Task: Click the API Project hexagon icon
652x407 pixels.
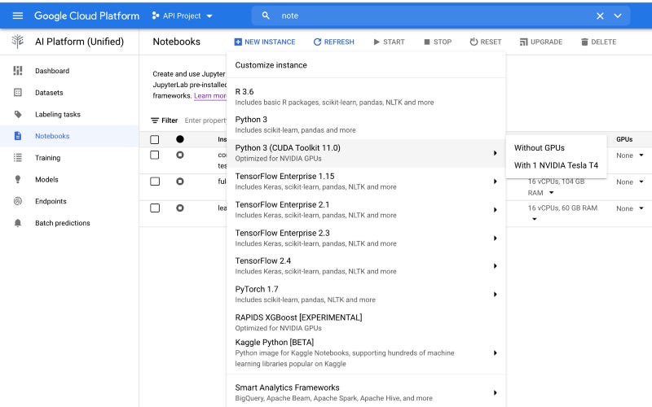Action: (155, 15)
